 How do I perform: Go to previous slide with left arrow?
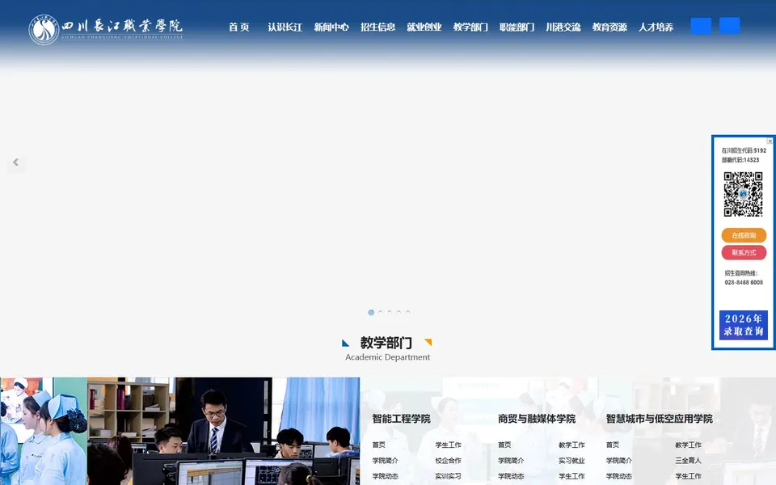(16, 162)
